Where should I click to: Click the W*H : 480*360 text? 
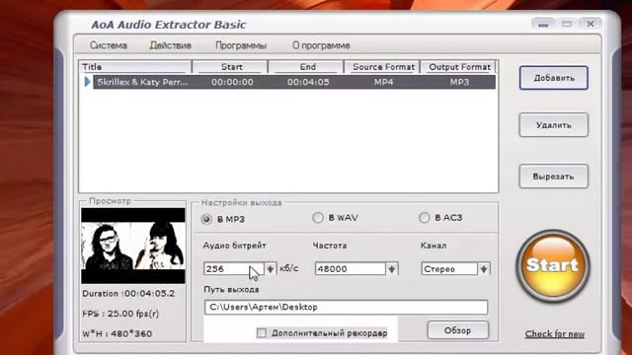(x=118, y=333)
